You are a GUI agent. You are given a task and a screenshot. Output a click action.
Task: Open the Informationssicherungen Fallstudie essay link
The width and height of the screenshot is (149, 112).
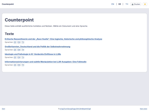coord(46,62)
